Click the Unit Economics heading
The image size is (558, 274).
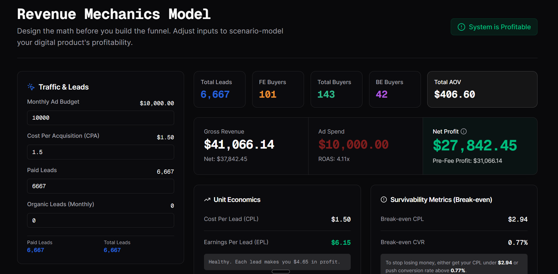coord(237,200)
